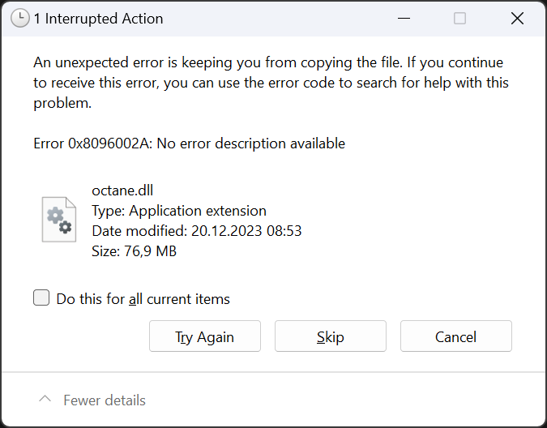Click the octane.dll file name

click(x=122, y=191)
